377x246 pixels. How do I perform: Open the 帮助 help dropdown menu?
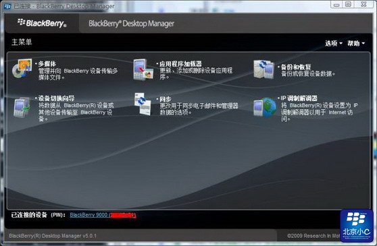(356, 43)
